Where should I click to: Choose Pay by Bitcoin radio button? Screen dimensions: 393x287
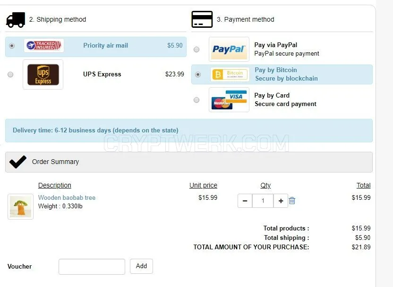(198, 74)
